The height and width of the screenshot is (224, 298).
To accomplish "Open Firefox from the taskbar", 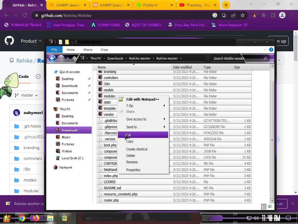I will 36,218.
